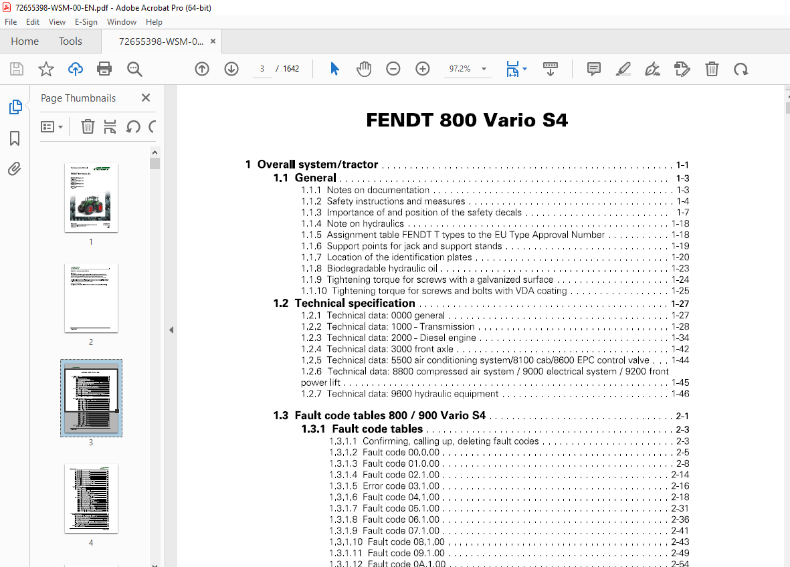
Task: Switch to the Home tab
Action: 25,41
